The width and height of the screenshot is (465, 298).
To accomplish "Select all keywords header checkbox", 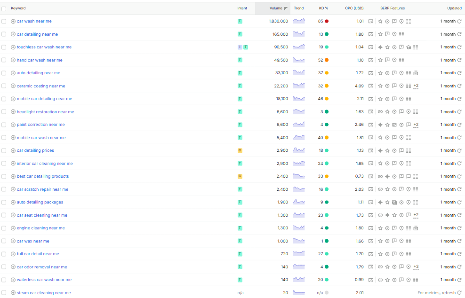I will tap(4, 8).
